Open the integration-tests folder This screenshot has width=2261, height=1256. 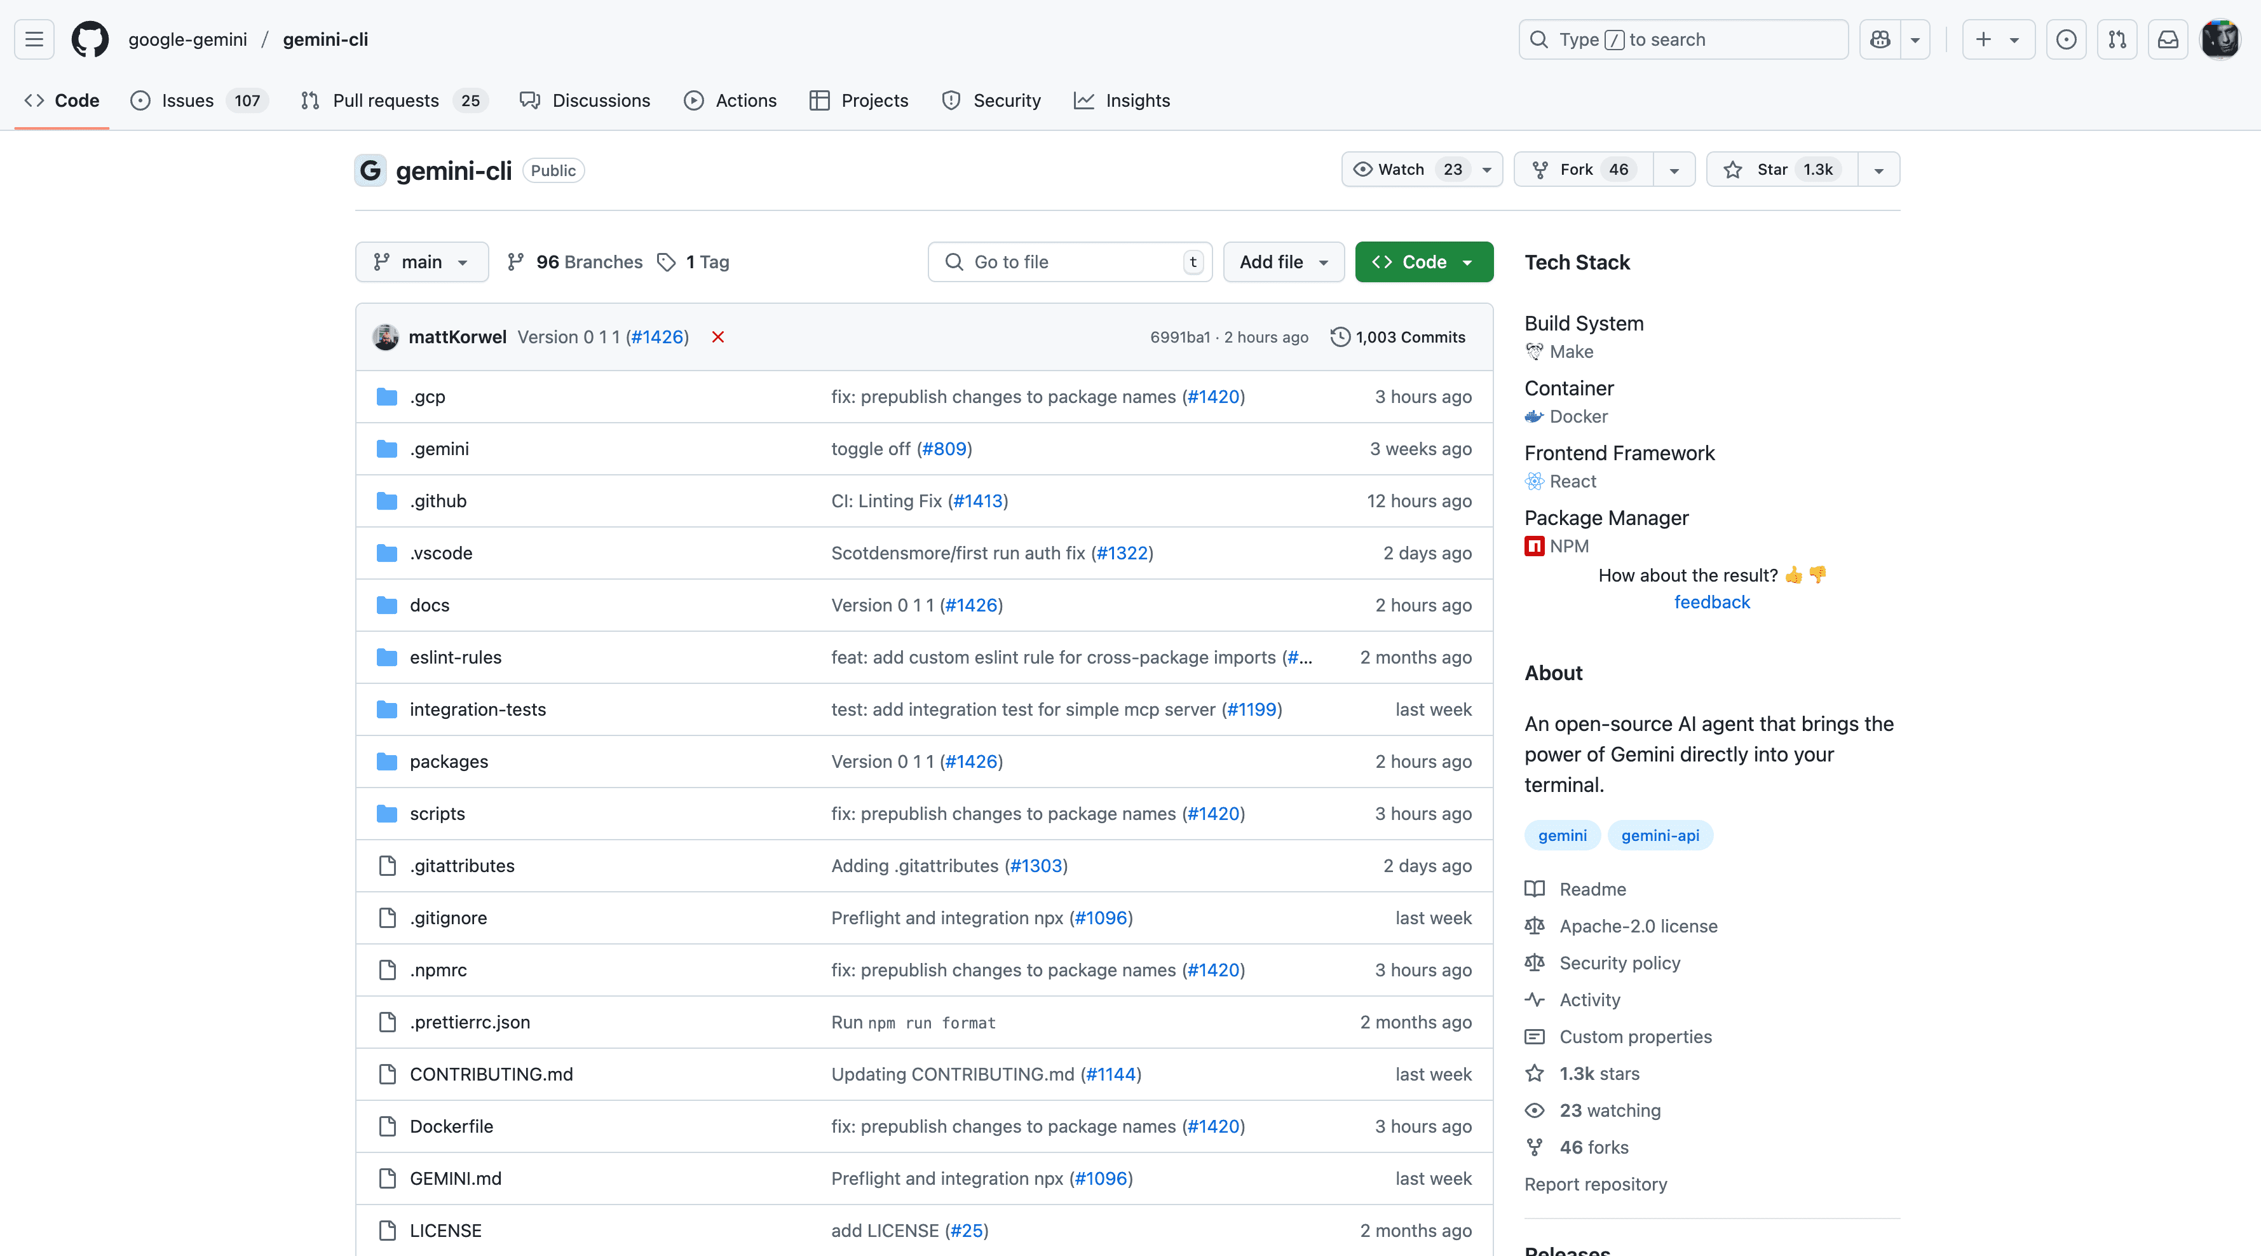[477, 709]
